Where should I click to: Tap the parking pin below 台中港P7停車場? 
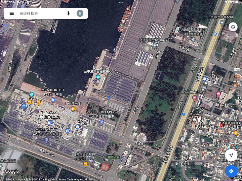46,140
